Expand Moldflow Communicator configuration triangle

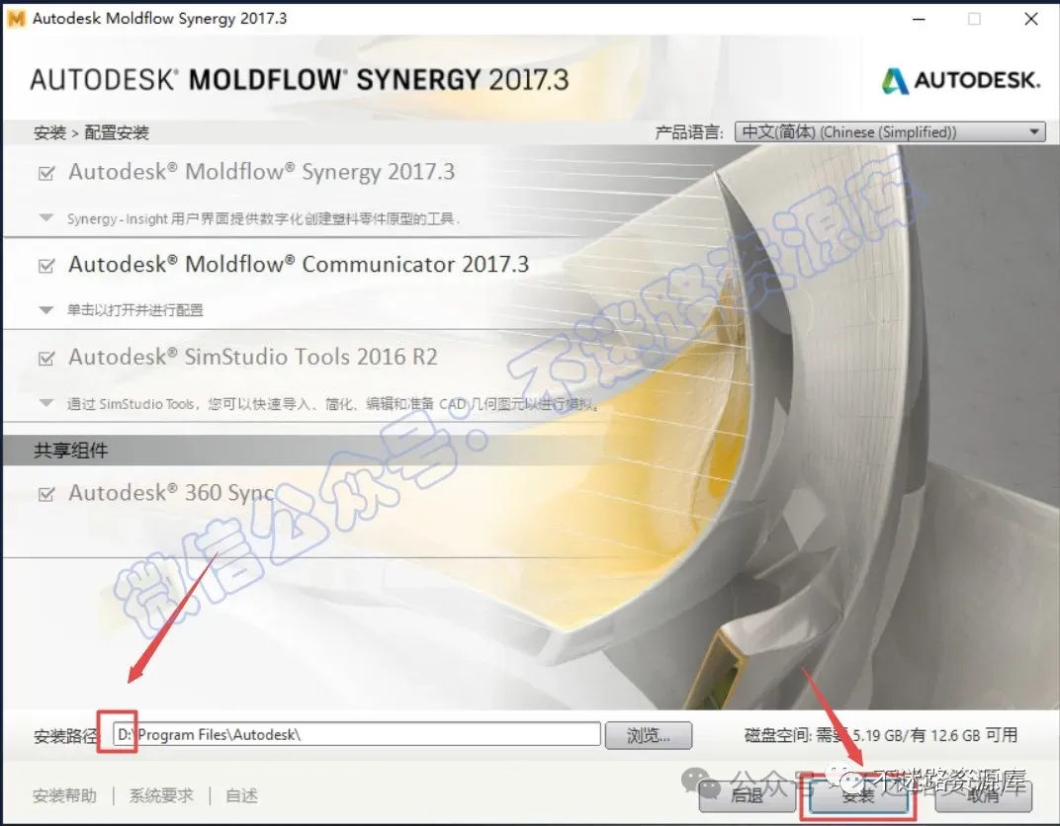[x=45, y=310]
